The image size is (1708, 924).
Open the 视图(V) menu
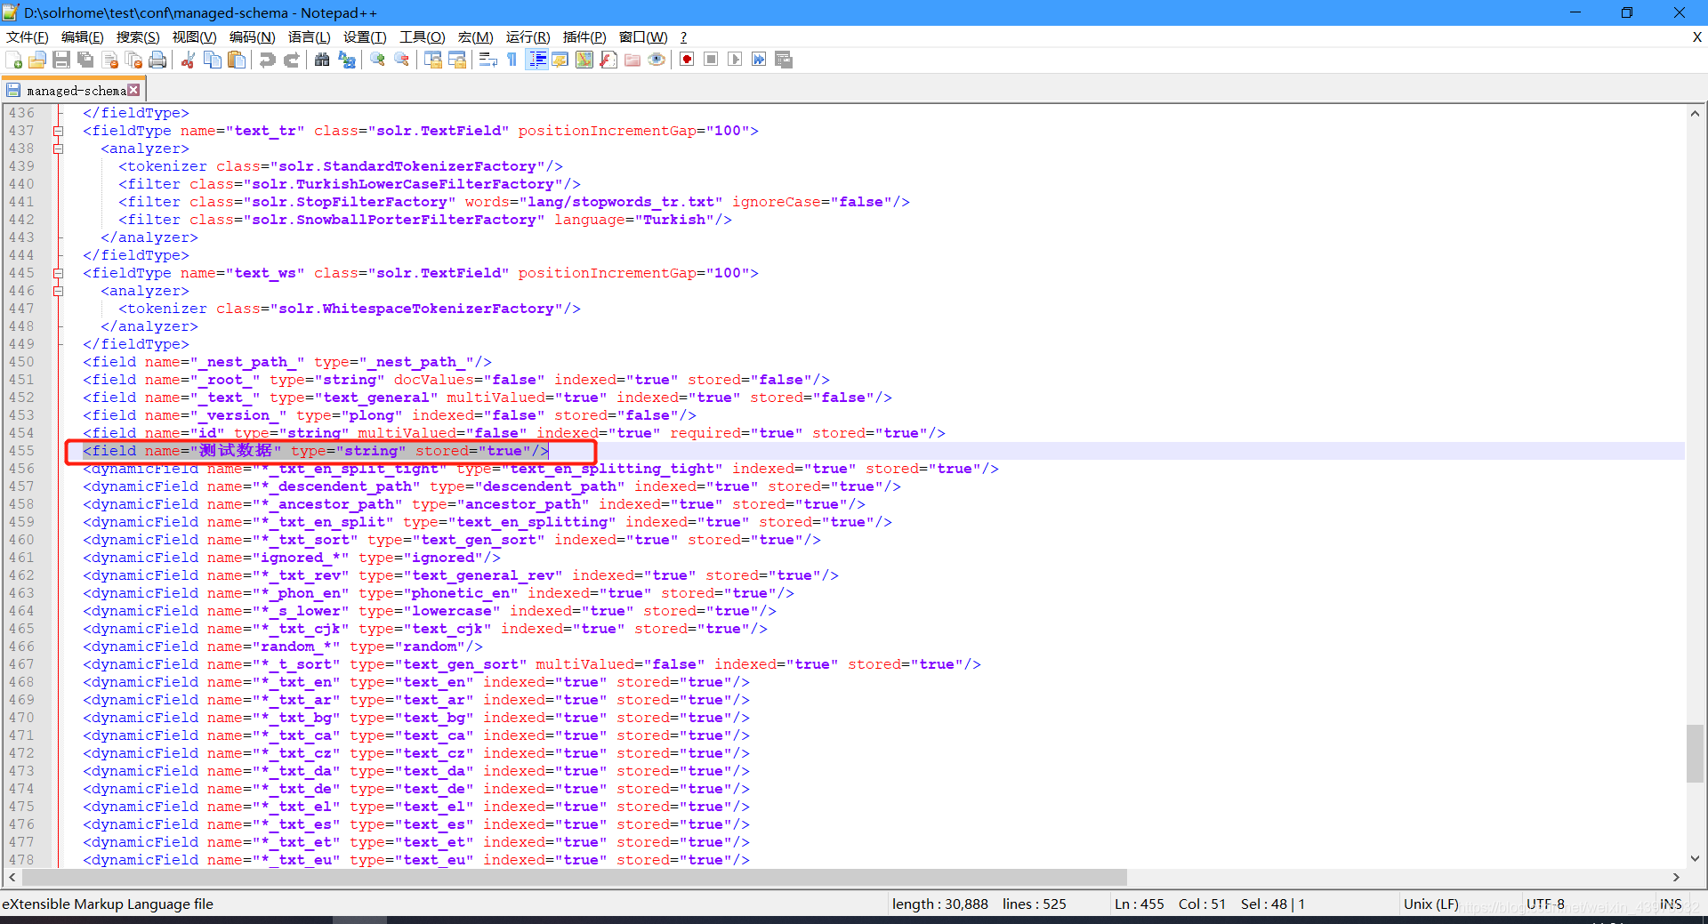[x=194, y=37]
